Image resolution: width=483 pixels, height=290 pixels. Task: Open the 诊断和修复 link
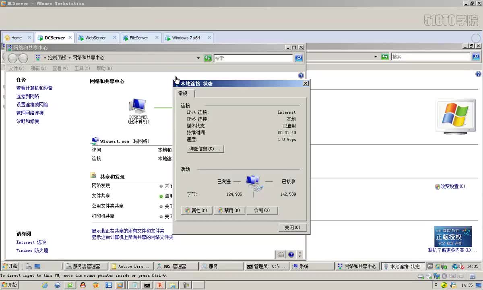click(27, 121)
